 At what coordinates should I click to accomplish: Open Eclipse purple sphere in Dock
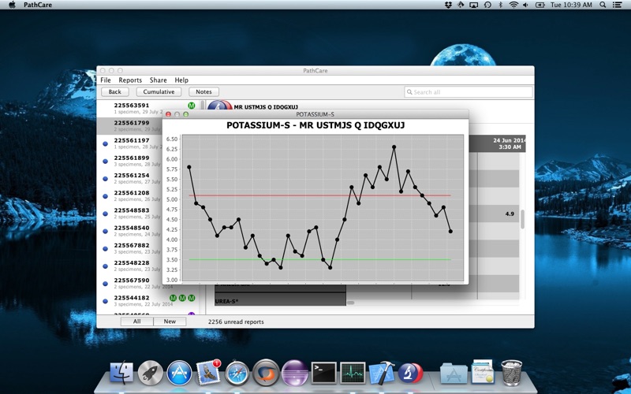pyautogui.click(x=294, y=373)
